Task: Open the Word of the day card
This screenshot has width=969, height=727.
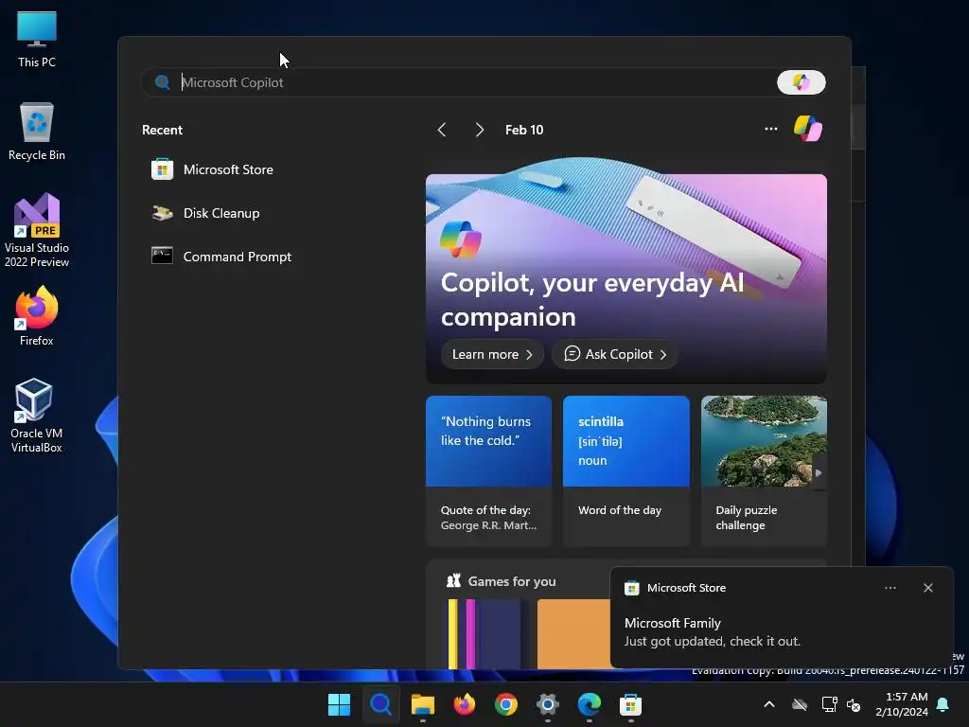Action: pyautogui.click(x=626, y=471)
